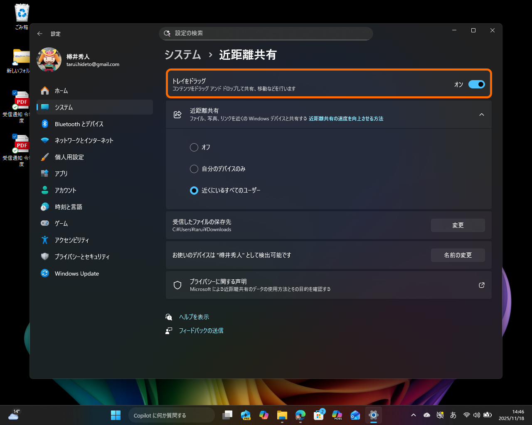Screen dimensions: 532x425
Task: Disable the トレイをドラッグ toggle
Action: pos(476,84)
